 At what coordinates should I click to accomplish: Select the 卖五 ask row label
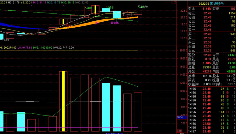pyautogui.click(x=191, y=13)
